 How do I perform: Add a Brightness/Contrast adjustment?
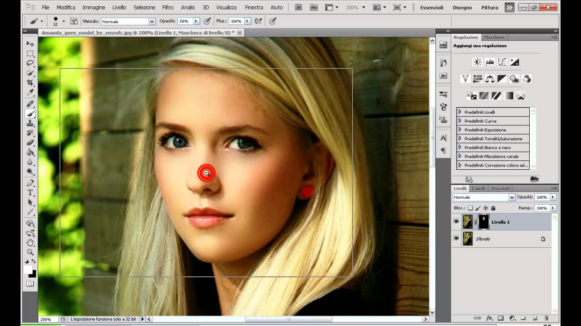478,62
